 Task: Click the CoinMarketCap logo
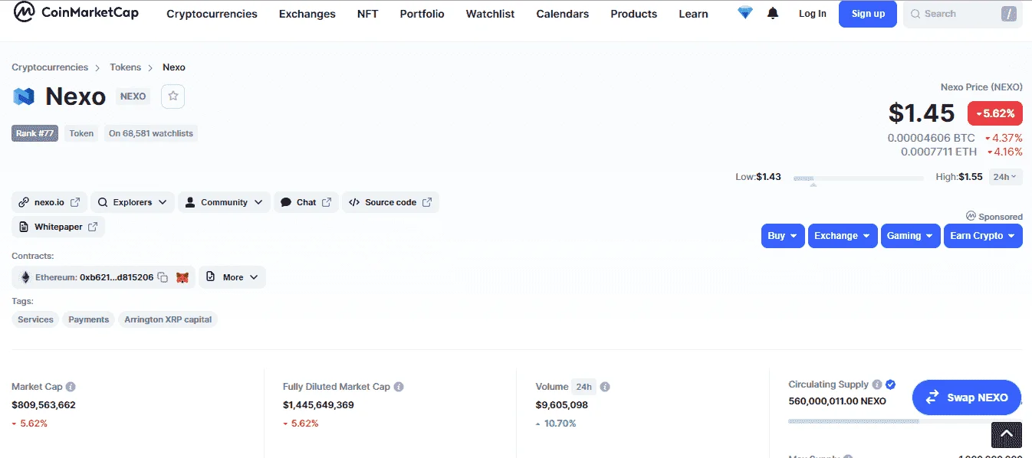pyautogui.click(x=76, y=13)
